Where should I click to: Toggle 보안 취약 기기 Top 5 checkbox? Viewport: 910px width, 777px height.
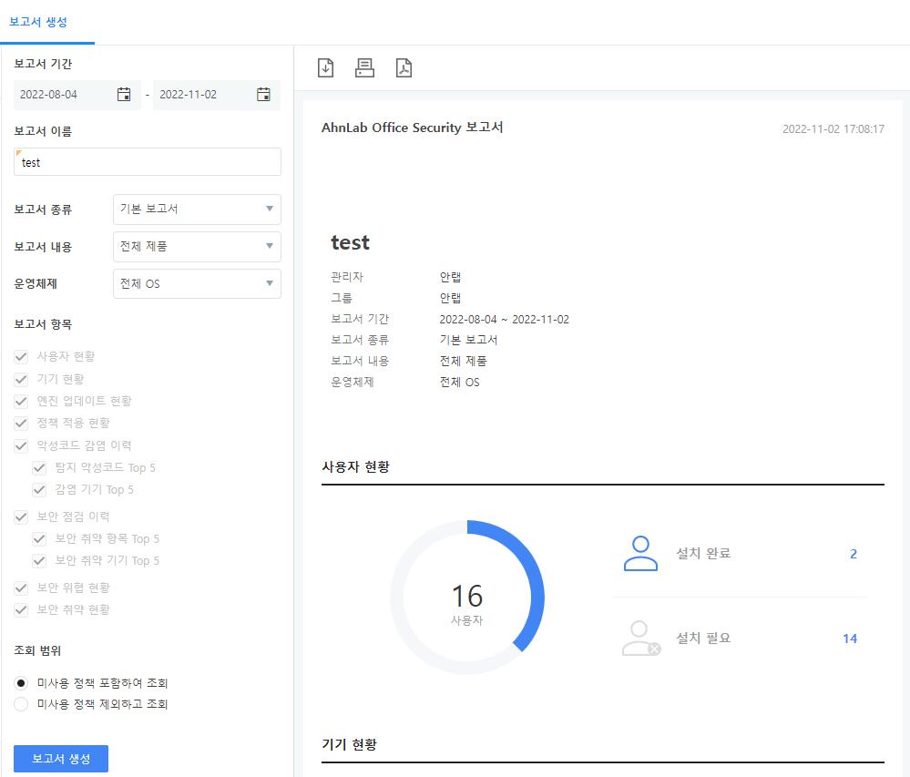pyautogui.click(x=39, y=561)
